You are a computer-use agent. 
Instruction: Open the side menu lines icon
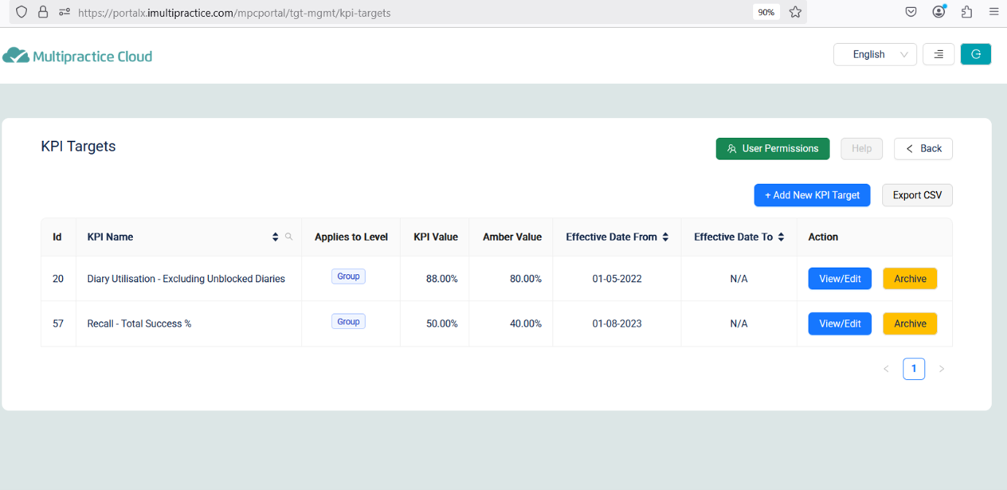pos(938,54)
